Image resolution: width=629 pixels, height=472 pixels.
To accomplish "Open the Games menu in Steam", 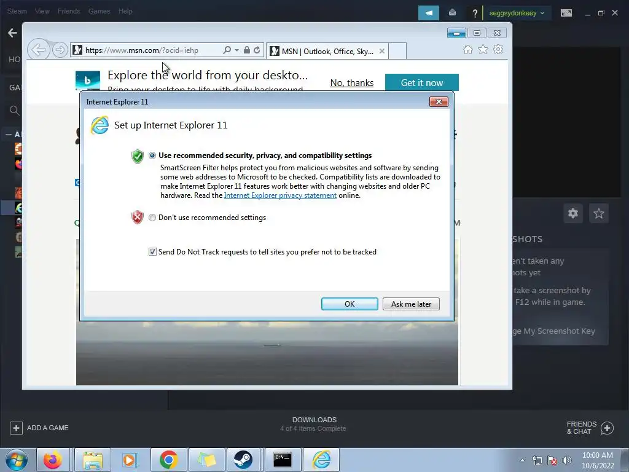I will point(99,11).
